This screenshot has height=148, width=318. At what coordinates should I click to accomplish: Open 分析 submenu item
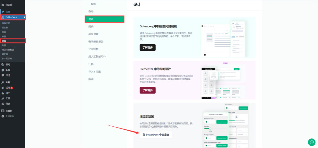point(4,45)
